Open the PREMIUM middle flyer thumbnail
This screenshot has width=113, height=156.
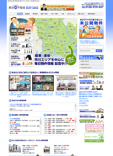[x=43, y=83]
